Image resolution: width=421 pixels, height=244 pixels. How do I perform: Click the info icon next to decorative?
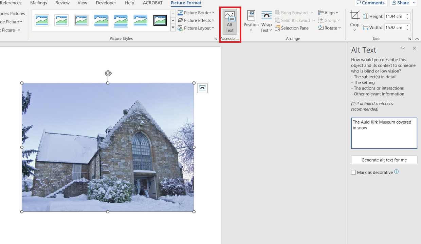tap(396, 172)
